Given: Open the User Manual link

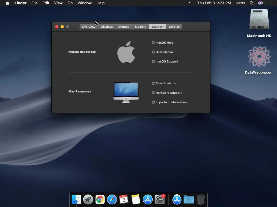Looking at the screenshot, I should [165, 52].
